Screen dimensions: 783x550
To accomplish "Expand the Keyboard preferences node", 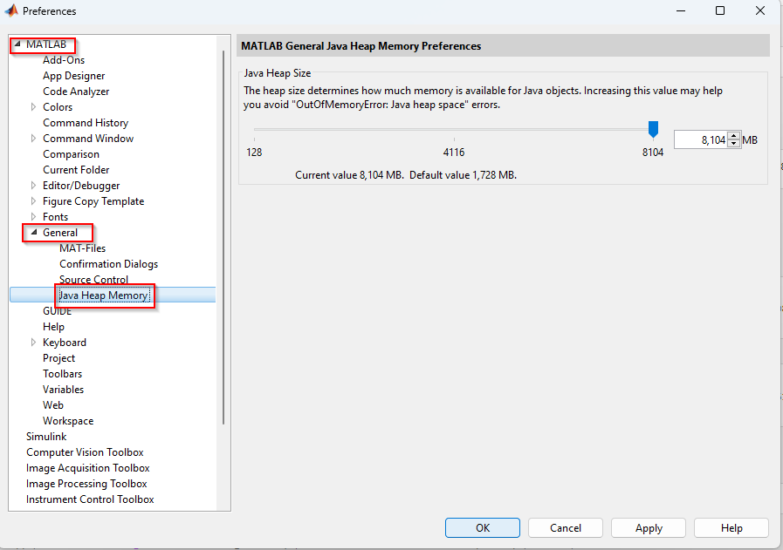I will [34, 343].
